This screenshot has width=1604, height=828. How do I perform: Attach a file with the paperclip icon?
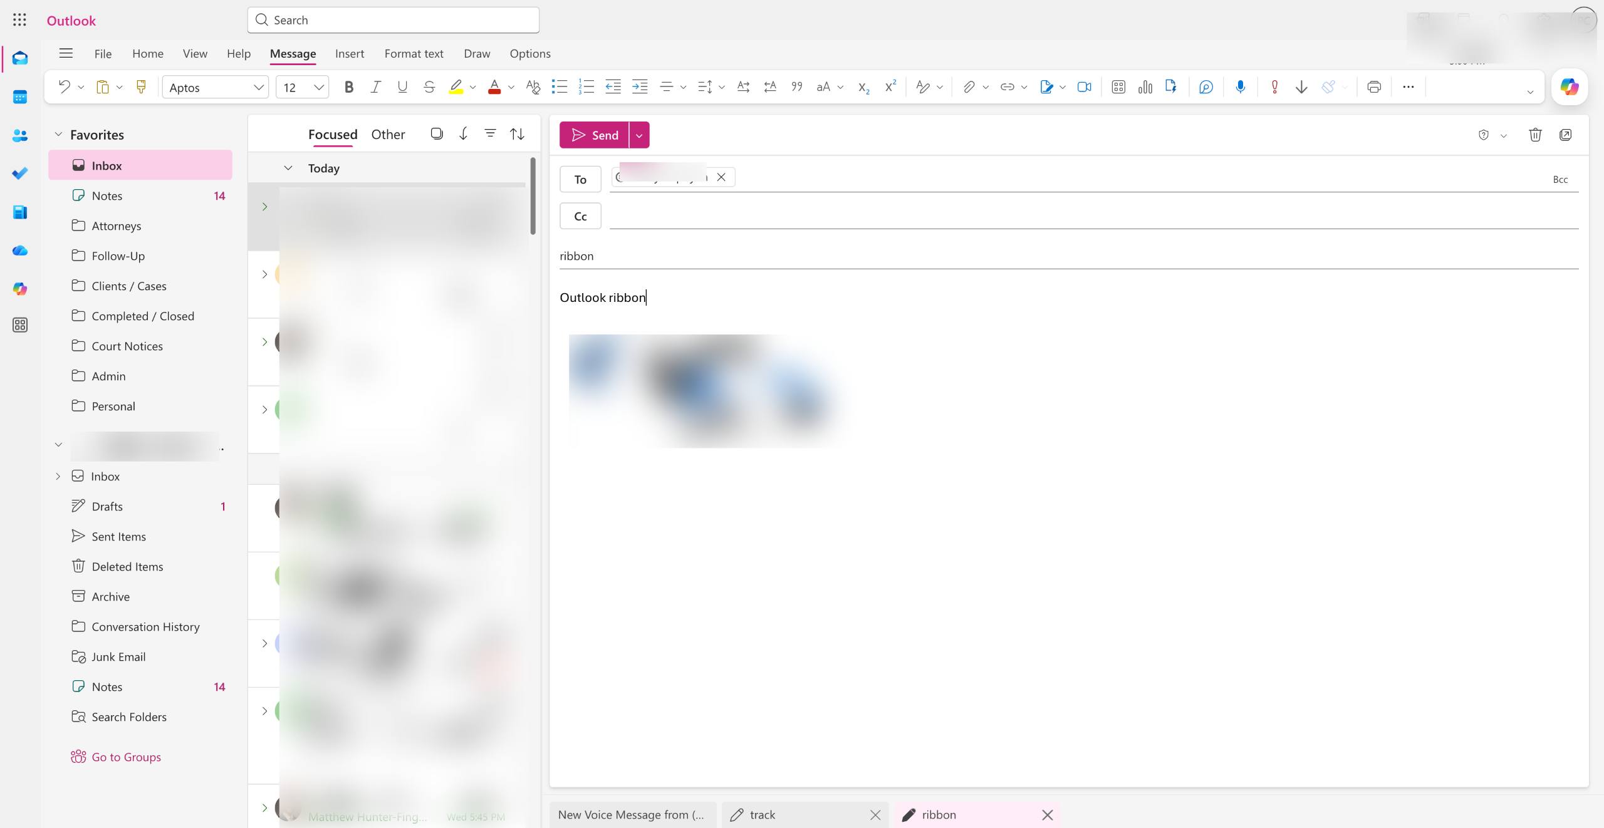[969, 87]
